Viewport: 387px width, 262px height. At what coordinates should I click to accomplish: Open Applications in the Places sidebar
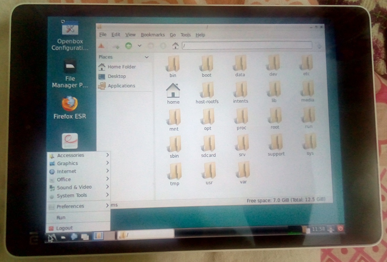coord(121,86)
